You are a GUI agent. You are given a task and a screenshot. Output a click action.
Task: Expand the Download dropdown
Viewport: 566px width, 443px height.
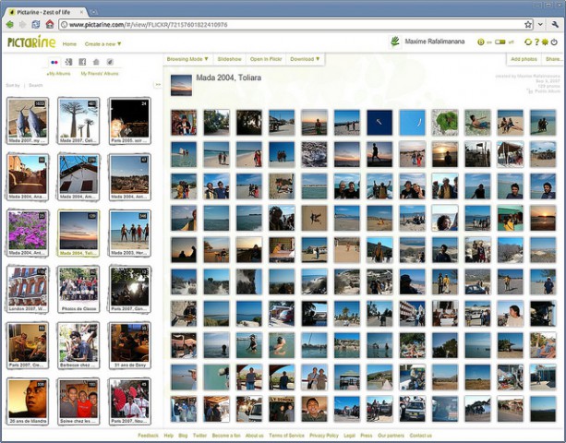305,59
